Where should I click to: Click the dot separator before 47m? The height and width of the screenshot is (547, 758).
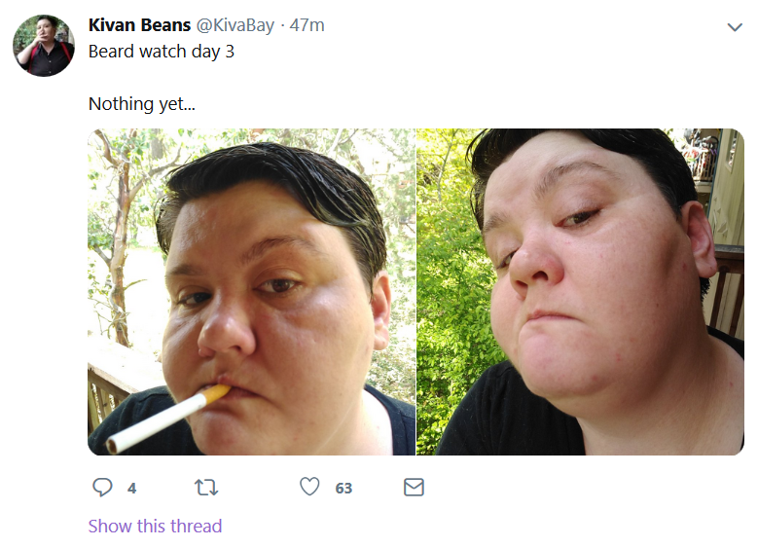(282, 25)
